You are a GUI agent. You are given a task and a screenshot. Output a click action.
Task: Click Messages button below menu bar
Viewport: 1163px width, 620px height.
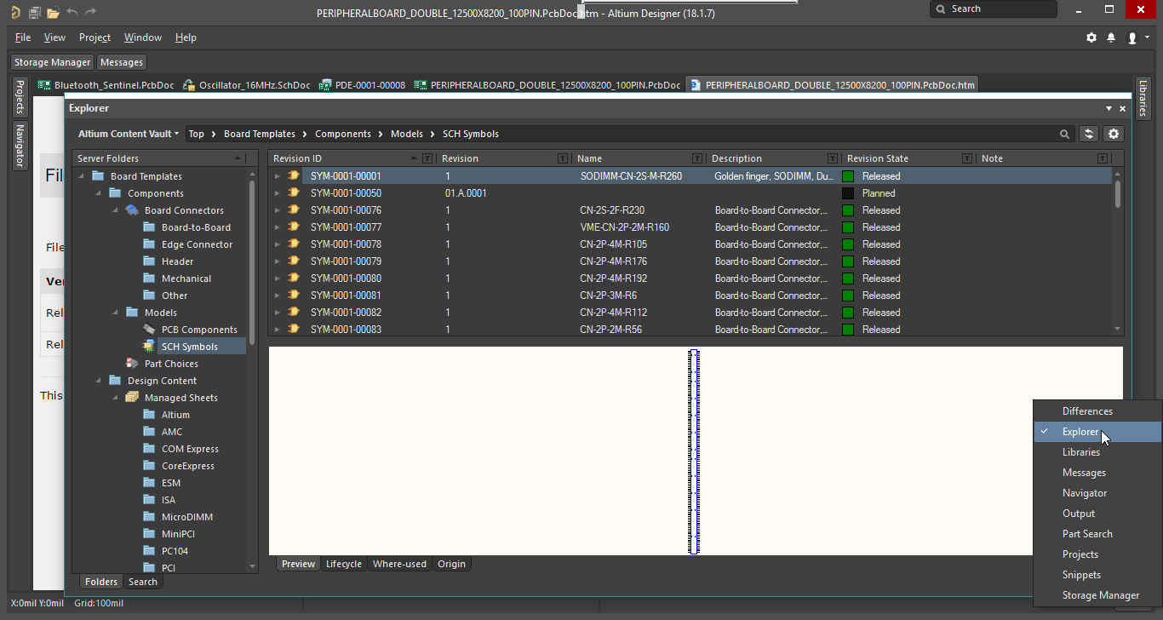(122, 62)
